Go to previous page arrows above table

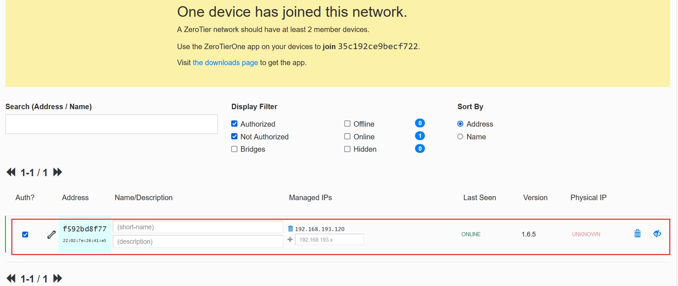[11, 172]
